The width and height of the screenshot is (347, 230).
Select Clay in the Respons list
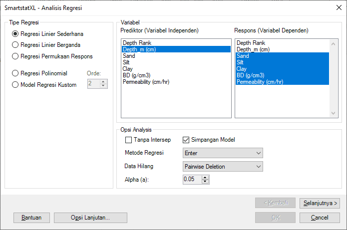click(242, 69)
